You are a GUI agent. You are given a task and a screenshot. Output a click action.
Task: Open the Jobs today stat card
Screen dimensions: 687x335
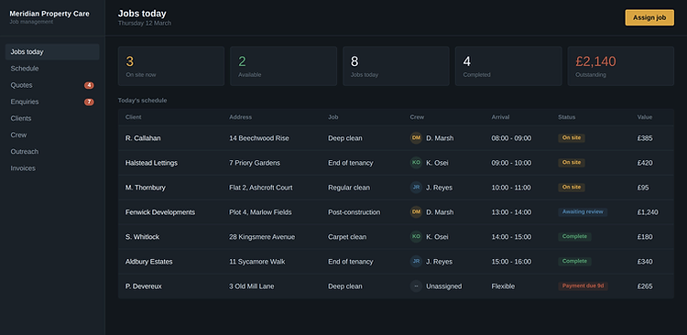[396, 66]
